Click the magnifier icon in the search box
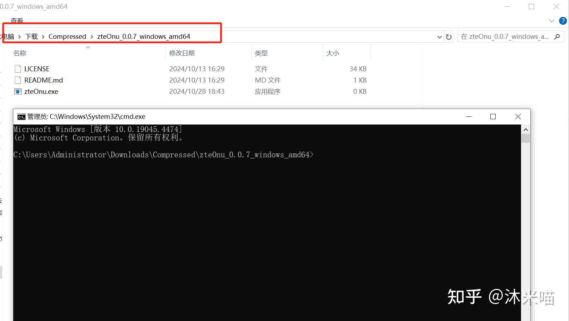Screen dimensions: 569x321 point(557,36)
